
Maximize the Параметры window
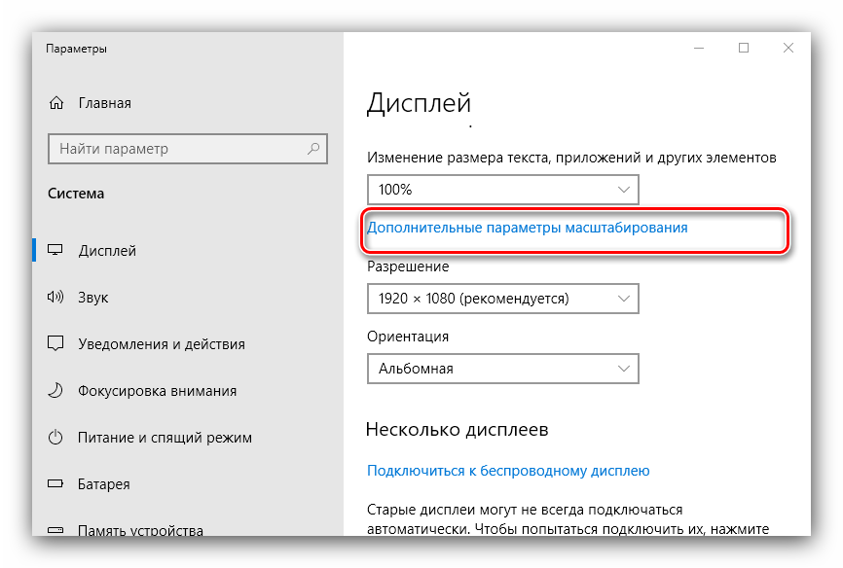point(744,48)
